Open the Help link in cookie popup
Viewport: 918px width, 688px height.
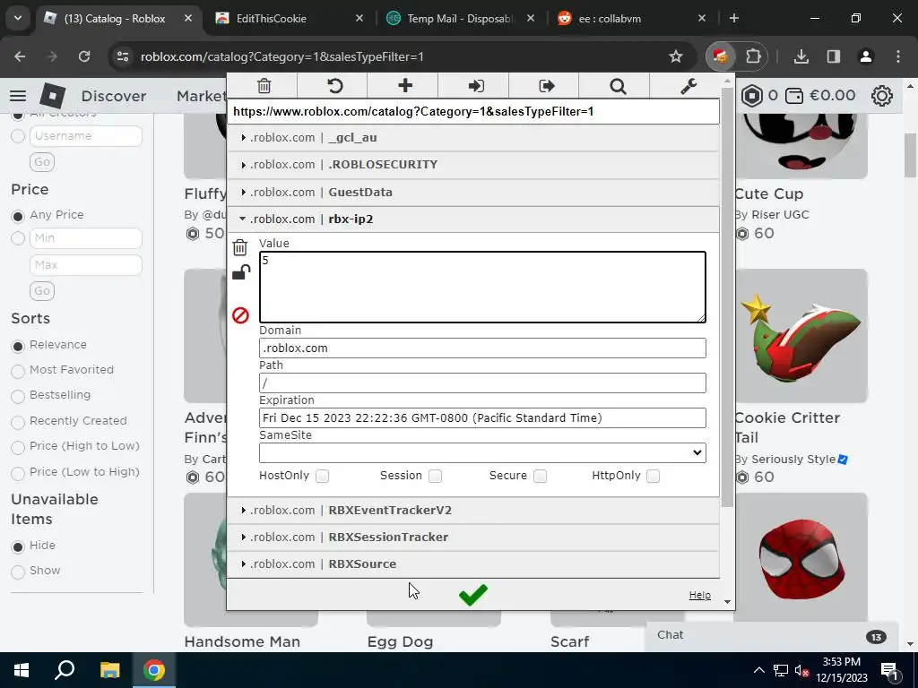tap(699, 595)
